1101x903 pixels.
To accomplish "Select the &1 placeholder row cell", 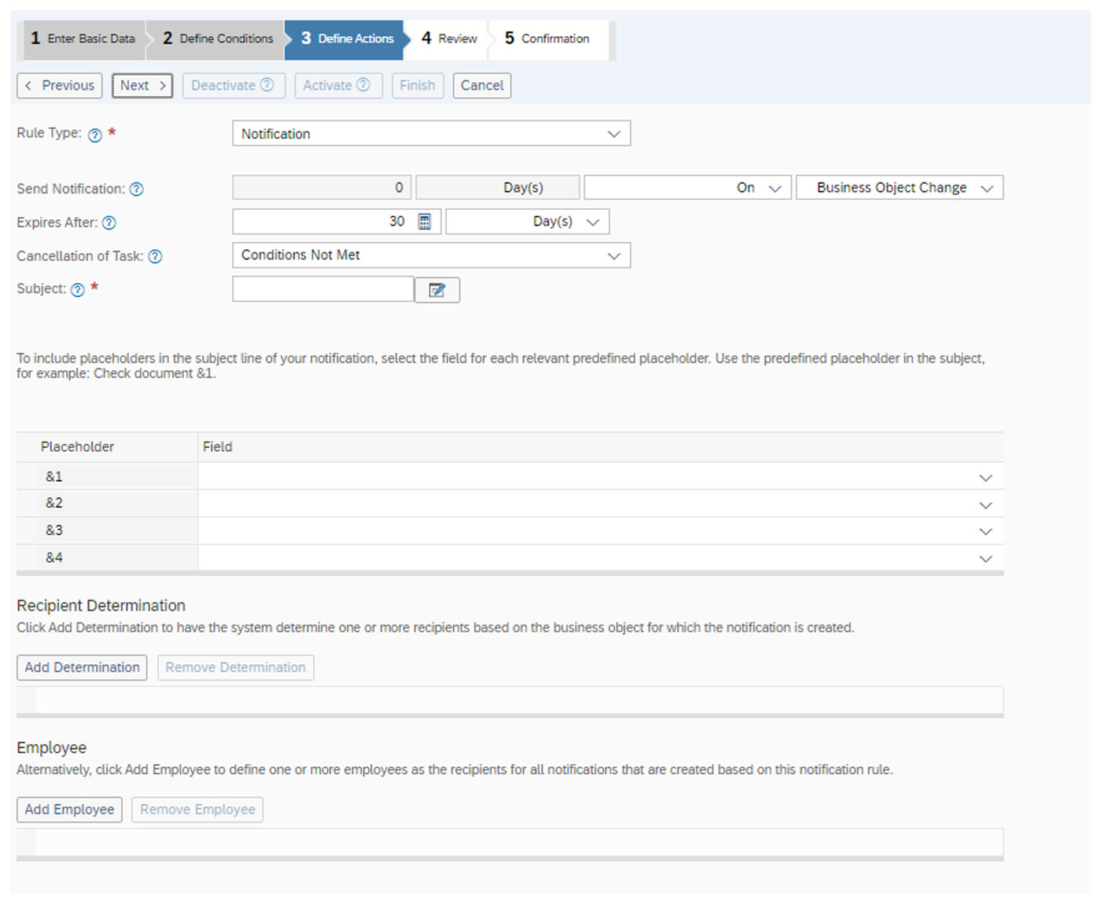I will (108, 476).
